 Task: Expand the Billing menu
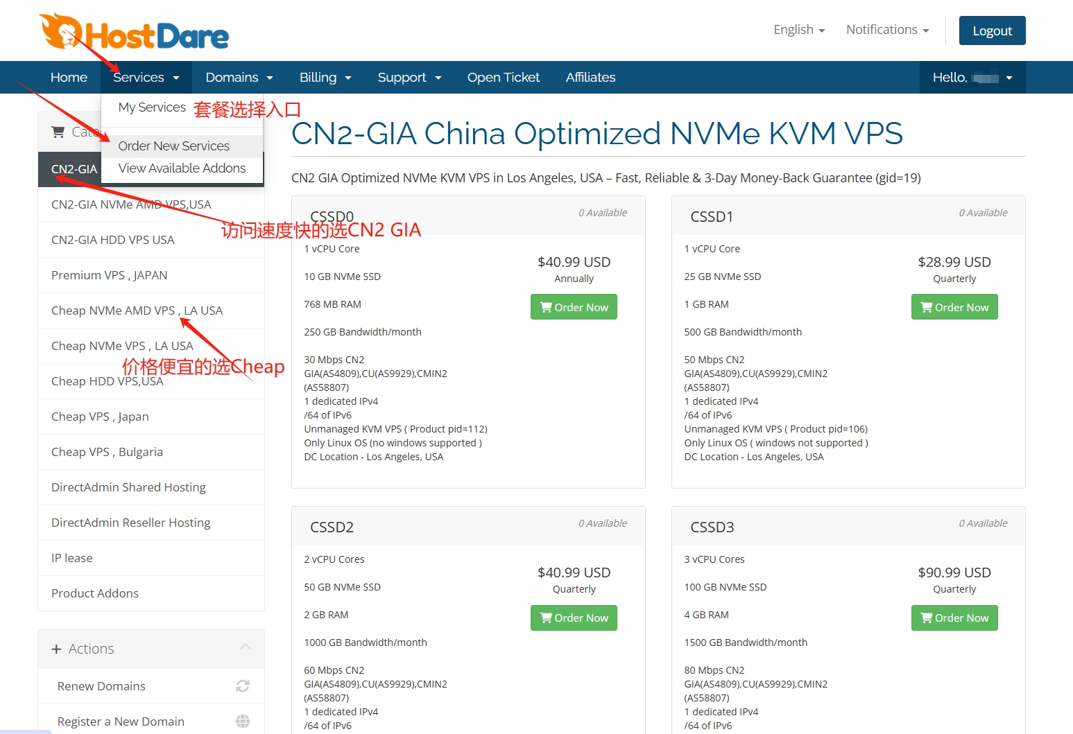325,78
